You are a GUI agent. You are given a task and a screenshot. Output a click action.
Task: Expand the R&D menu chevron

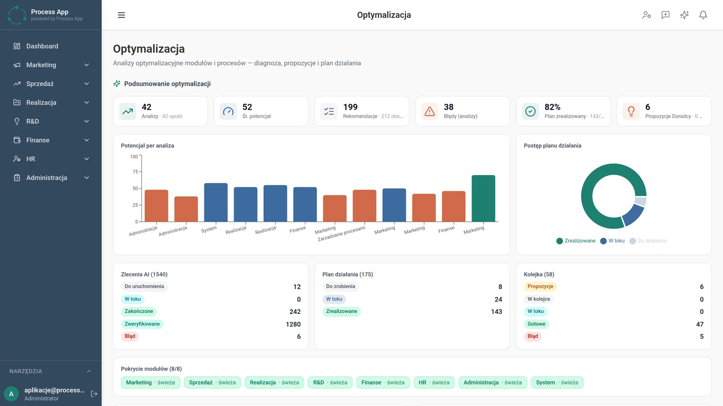tap(87, 121)
